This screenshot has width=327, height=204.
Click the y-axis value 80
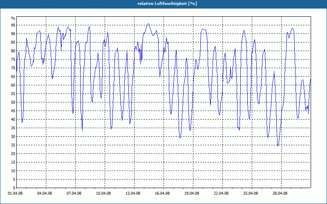13,51
